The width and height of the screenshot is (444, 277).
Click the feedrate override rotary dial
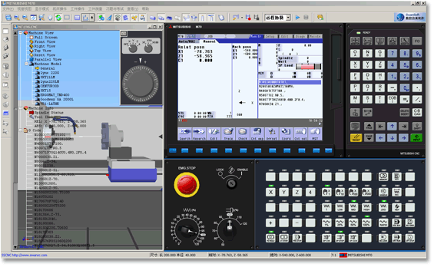click(x=187, y=229)
